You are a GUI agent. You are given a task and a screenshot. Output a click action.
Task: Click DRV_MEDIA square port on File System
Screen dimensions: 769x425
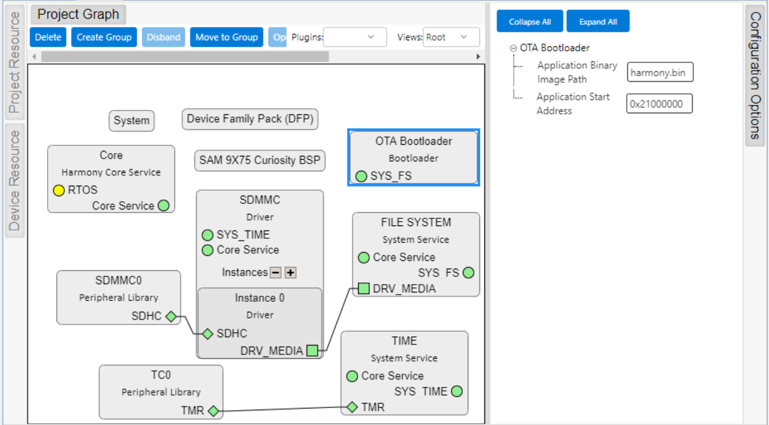364,288
